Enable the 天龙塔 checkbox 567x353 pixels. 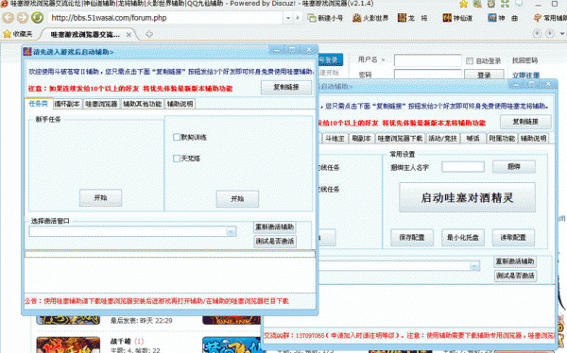177,159
